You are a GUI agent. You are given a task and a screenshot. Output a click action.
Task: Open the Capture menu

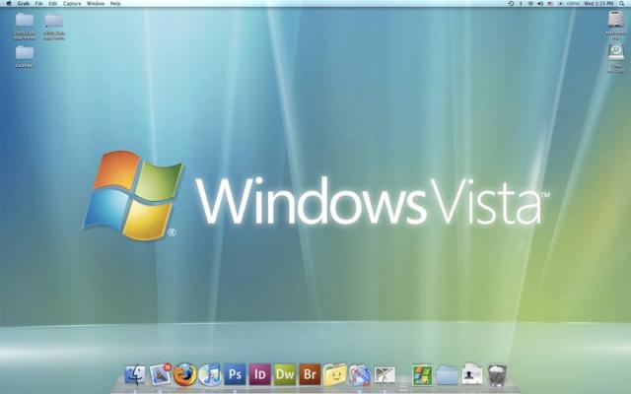pyautogui.click(x=72, y=3)
